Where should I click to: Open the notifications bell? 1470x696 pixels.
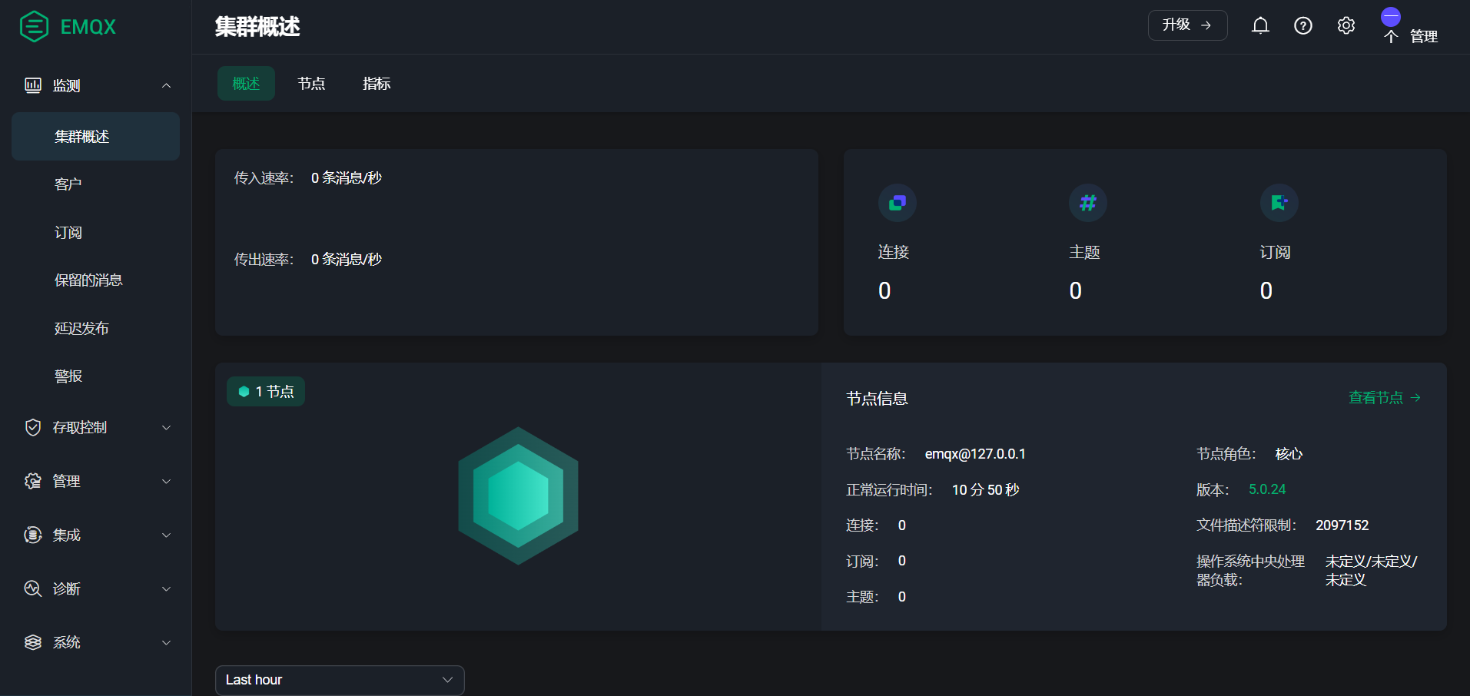(1260, 26)
